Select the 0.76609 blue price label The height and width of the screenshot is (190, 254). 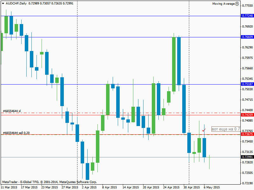[x=247, y=37]
